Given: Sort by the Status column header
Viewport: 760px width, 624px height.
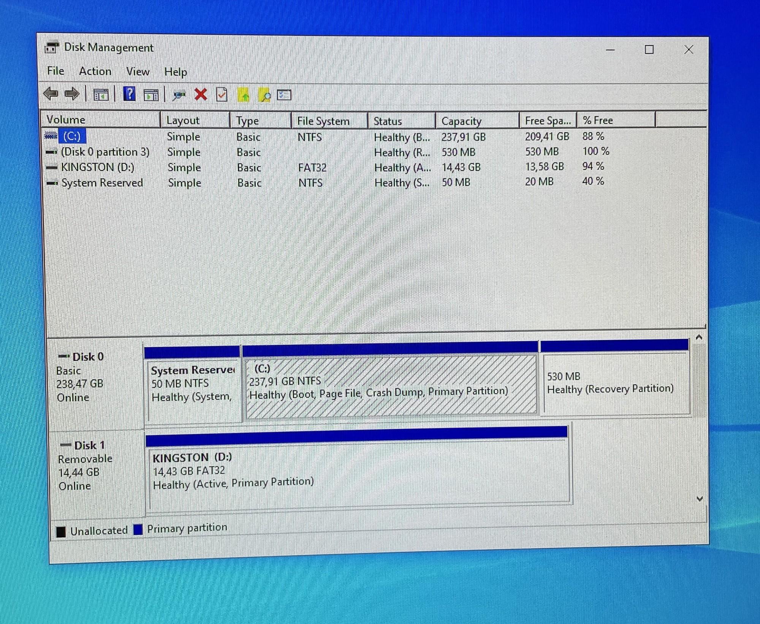Looking at the screenshot, I should (x=401, y=121).
